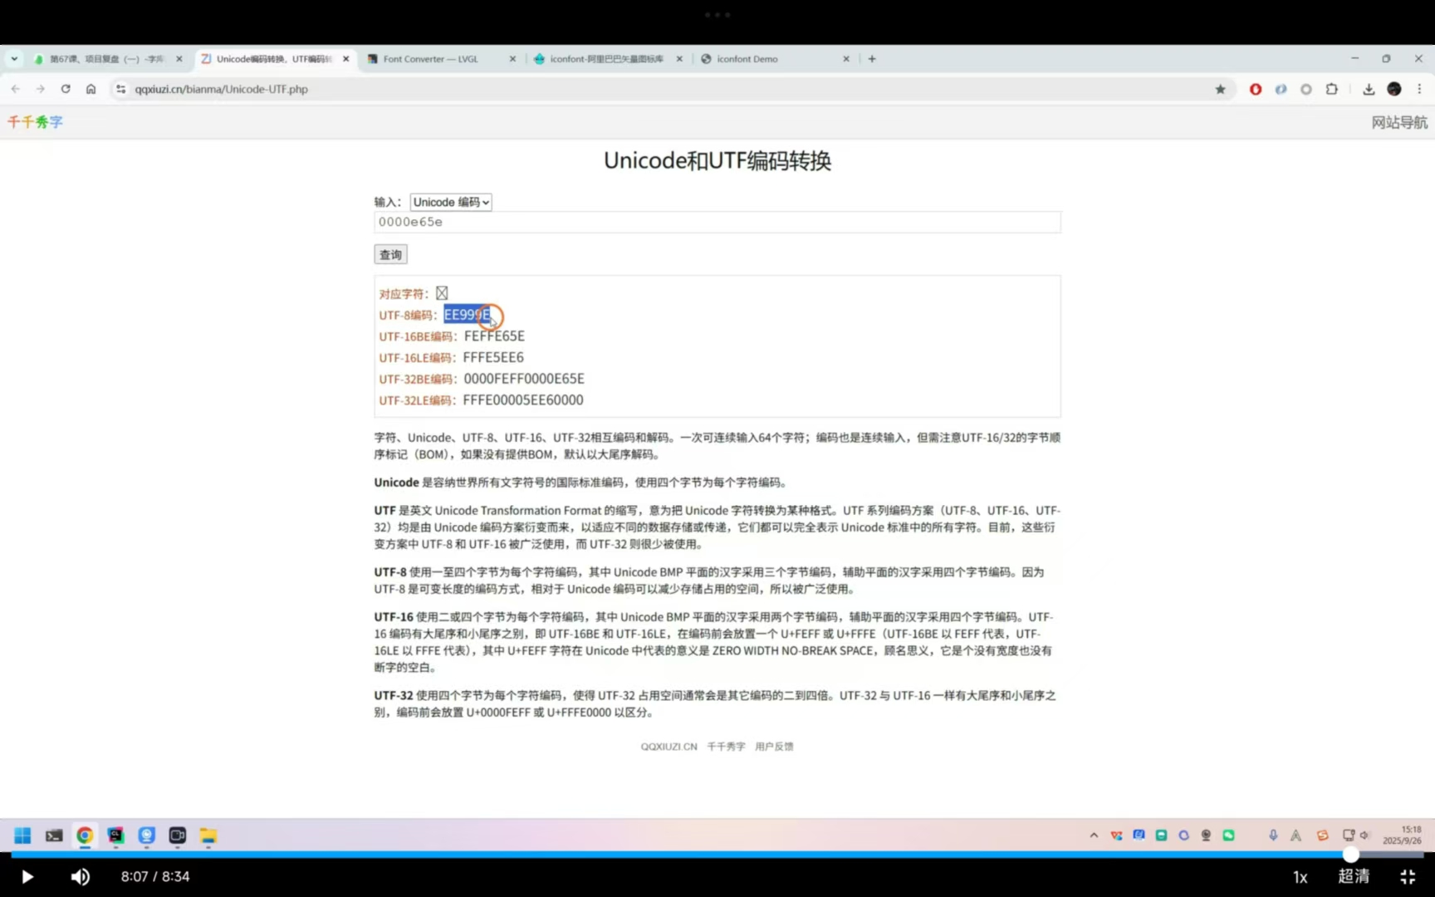
Task: Open the taskbar clock showing 15:18
Action: pyautogui.click(x=1403, y=836)
